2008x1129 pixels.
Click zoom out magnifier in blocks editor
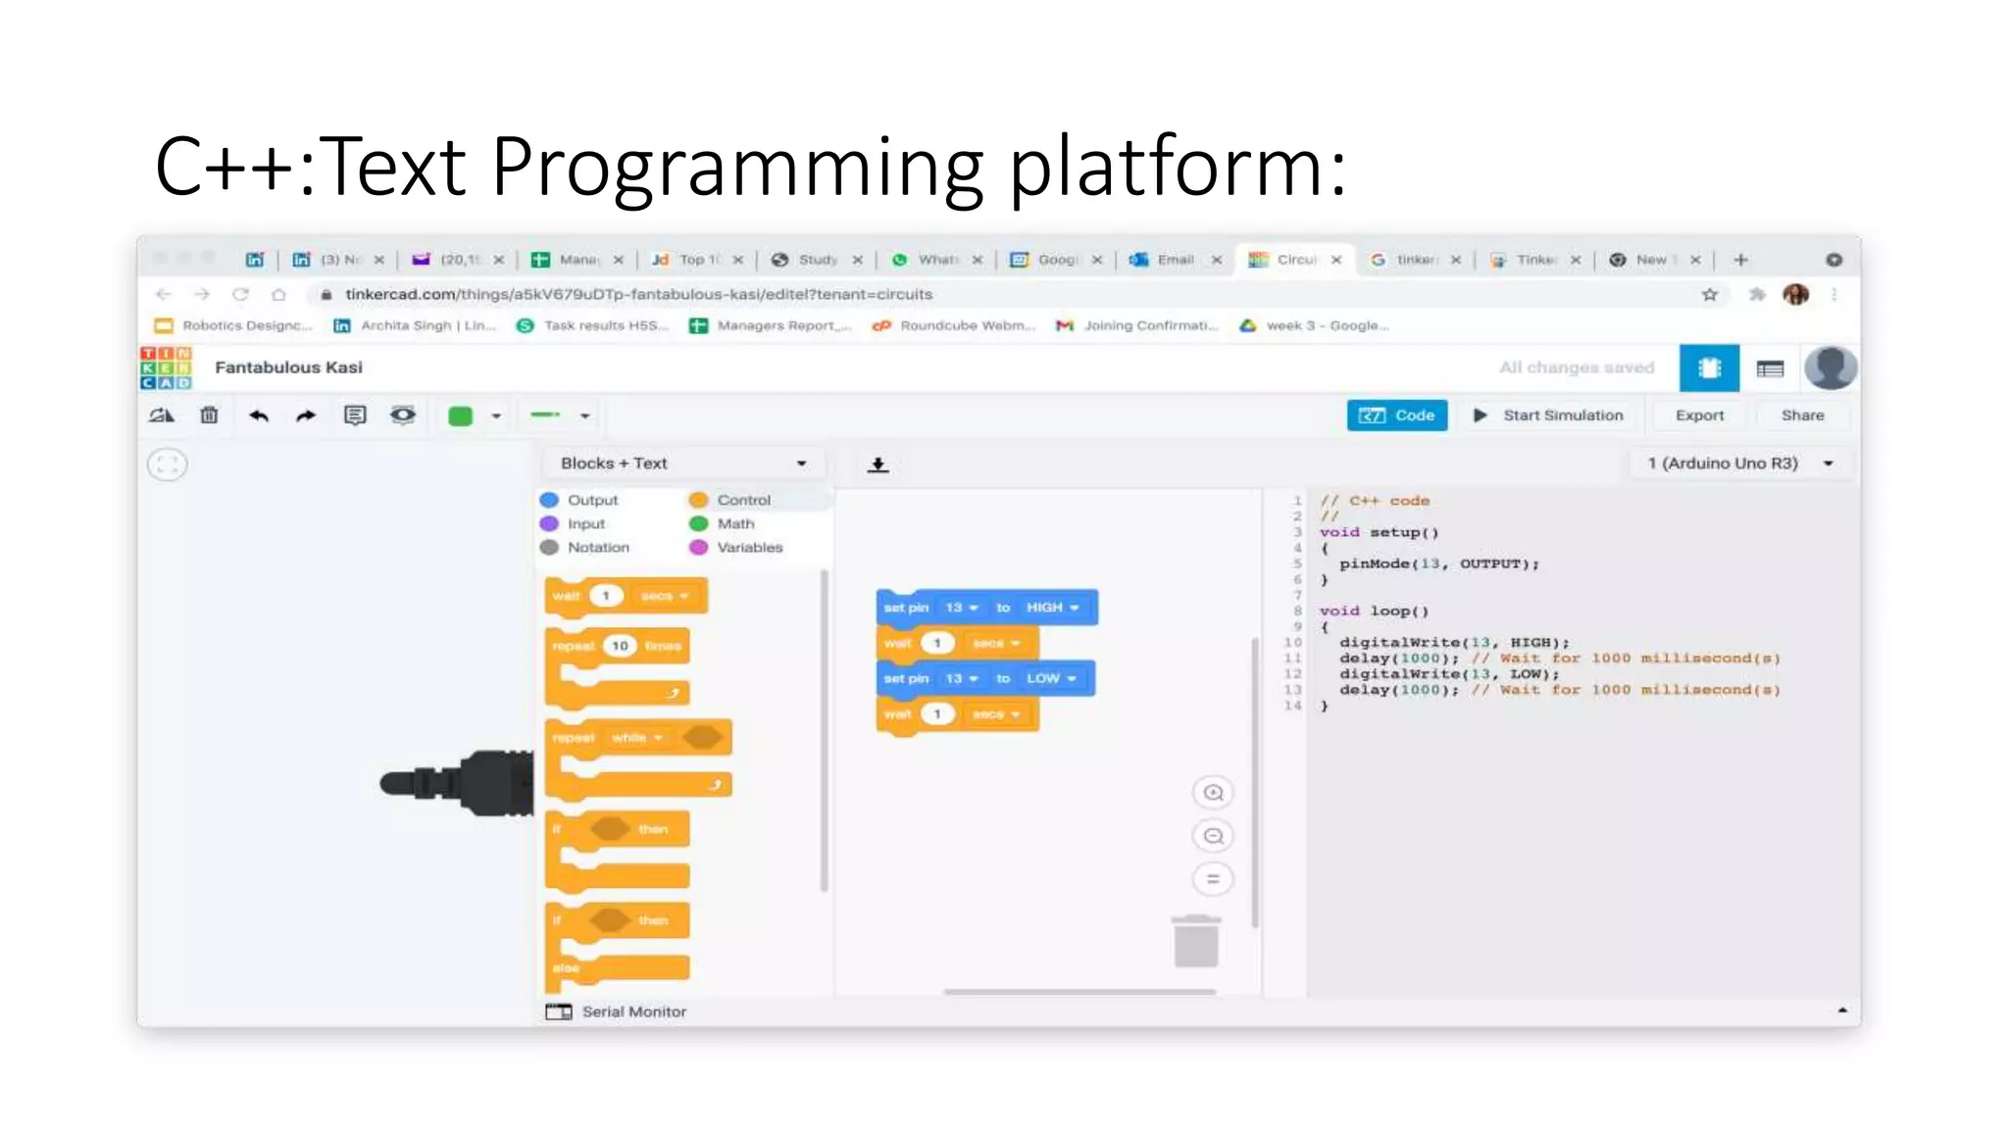coord(1213,836)
